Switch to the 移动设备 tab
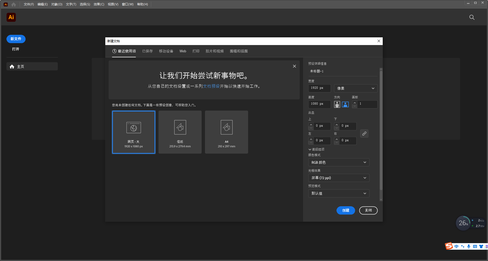This screenshot has width=488, height=261. point(166,51)
